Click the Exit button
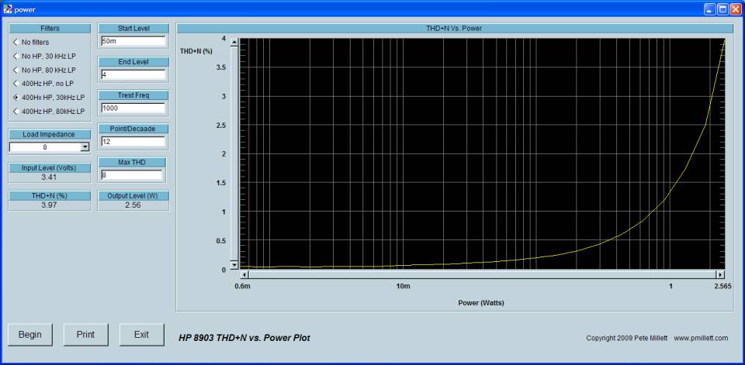 (x=141, y=334)
